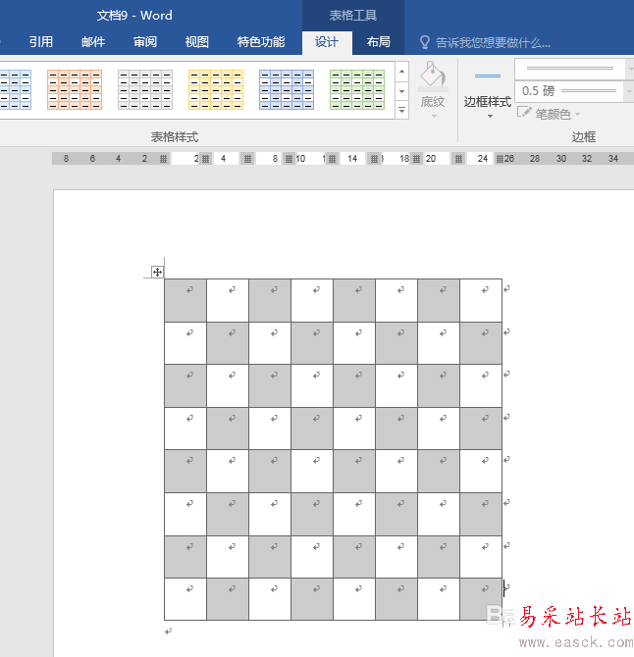Open the Border Styles dropdown arrow
The height and width of the screenshot is (657, 634).
click(x=490, y=116)
